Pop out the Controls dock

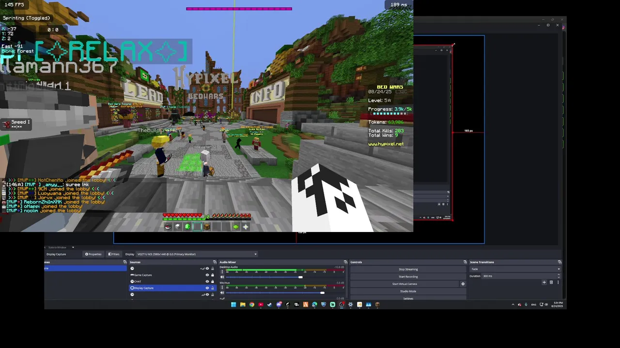(x=465, y=262)
